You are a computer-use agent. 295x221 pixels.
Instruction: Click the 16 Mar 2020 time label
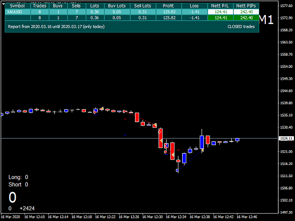[x=10, y=217]
